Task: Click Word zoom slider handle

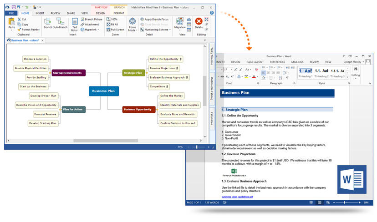Action: [x=345, y=202]
